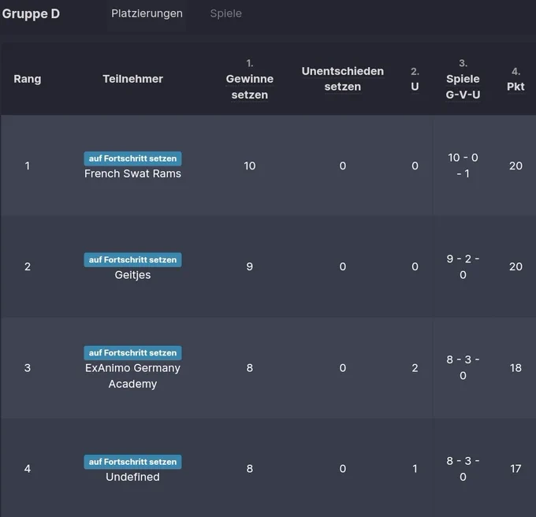The width and height of the screenshot is (536, 517).
Task: Click Unentschieden value 0 for French Swat Rams
Action: click(x=343, y=166)
